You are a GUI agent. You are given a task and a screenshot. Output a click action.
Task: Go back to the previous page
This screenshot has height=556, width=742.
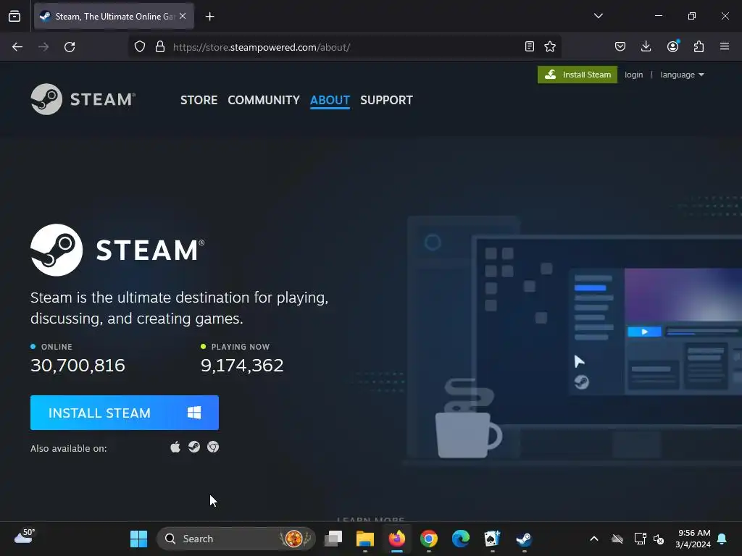click(17, 47)
